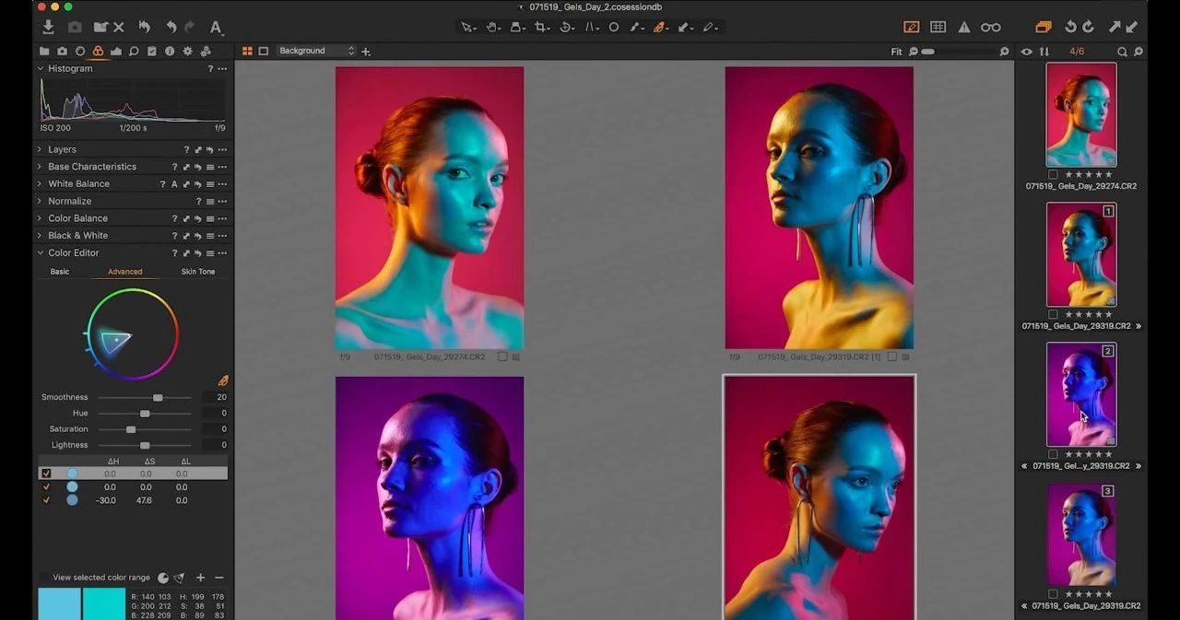Screen dimensions: 1180x620
Task: Toggle the grid overlay icon
Action: [938, 28]
